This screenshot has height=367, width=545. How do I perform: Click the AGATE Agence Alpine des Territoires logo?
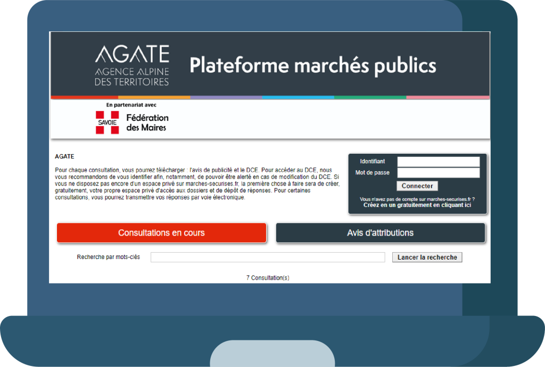[x=132, y=65]
